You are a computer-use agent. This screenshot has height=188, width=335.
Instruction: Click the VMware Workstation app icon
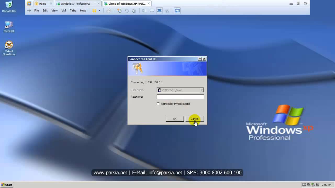pyautogui.click(x=29, y=3)
